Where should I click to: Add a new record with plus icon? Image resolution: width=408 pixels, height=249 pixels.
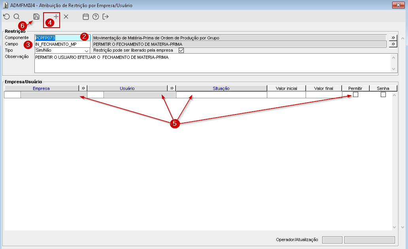[x=56, y=17]
